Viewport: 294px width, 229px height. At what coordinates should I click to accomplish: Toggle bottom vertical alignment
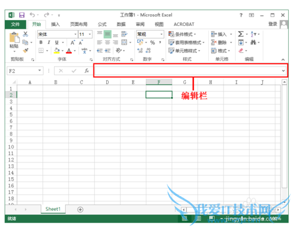[115, 35]
